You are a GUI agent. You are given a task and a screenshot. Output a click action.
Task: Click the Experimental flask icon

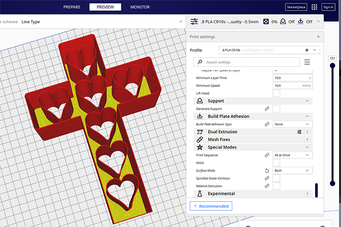point(200,193)
